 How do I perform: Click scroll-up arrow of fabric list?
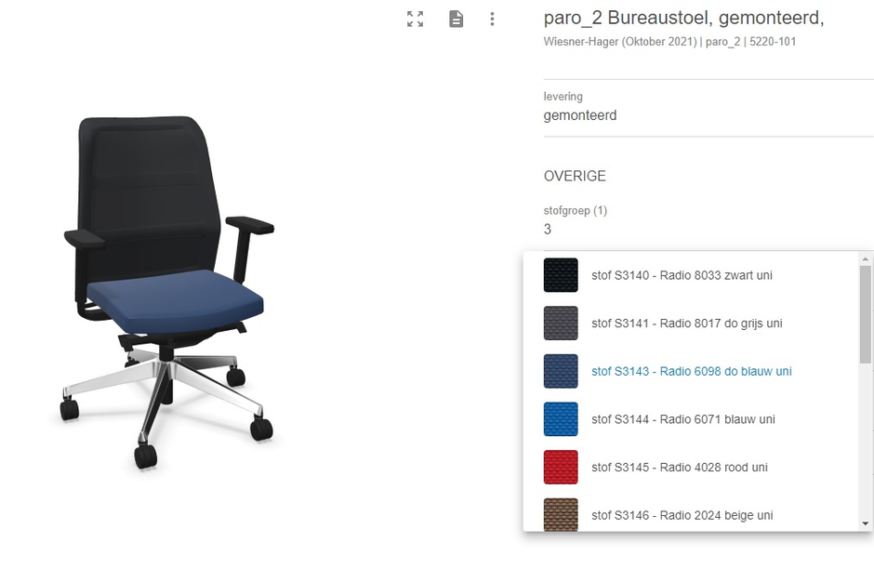point(865,258)
